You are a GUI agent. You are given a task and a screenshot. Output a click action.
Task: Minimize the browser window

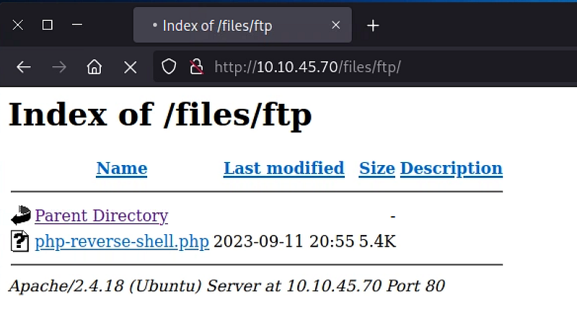[77, 25]
